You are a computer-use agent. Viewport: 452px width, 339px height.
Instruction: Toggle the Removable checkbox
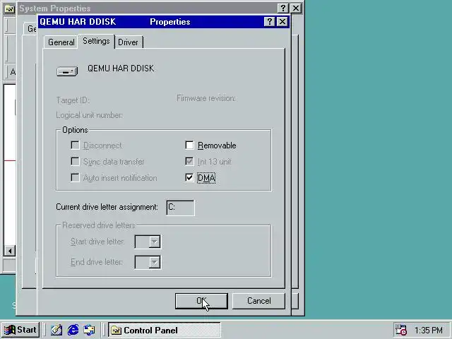pos(189,145)
